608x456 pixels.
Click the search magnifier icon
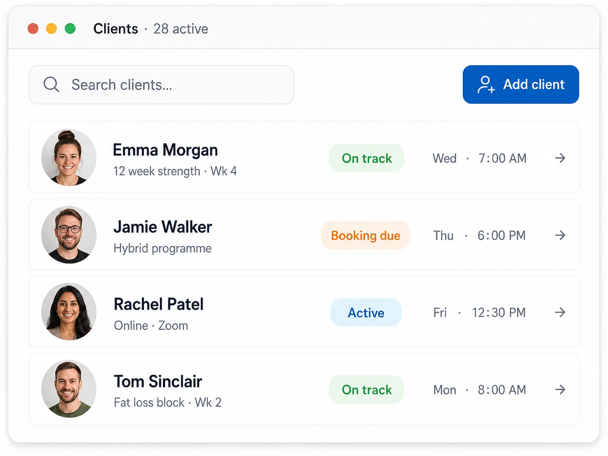pos(51,84)
